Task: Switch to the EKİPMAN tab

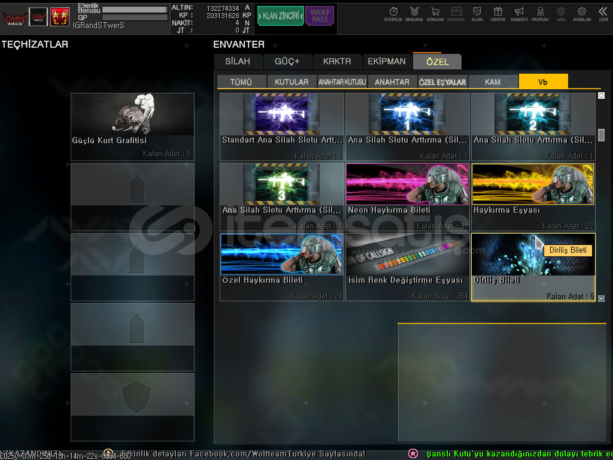Action: (387, 62)
